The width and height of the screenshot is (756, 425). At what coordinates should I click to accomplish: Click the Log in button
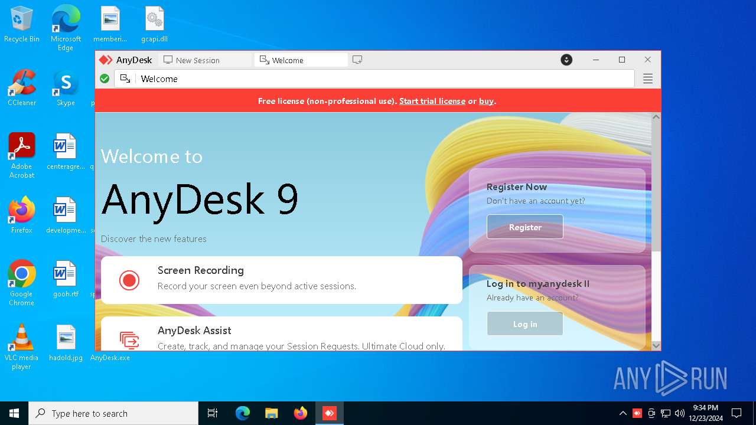coord(525,324)
